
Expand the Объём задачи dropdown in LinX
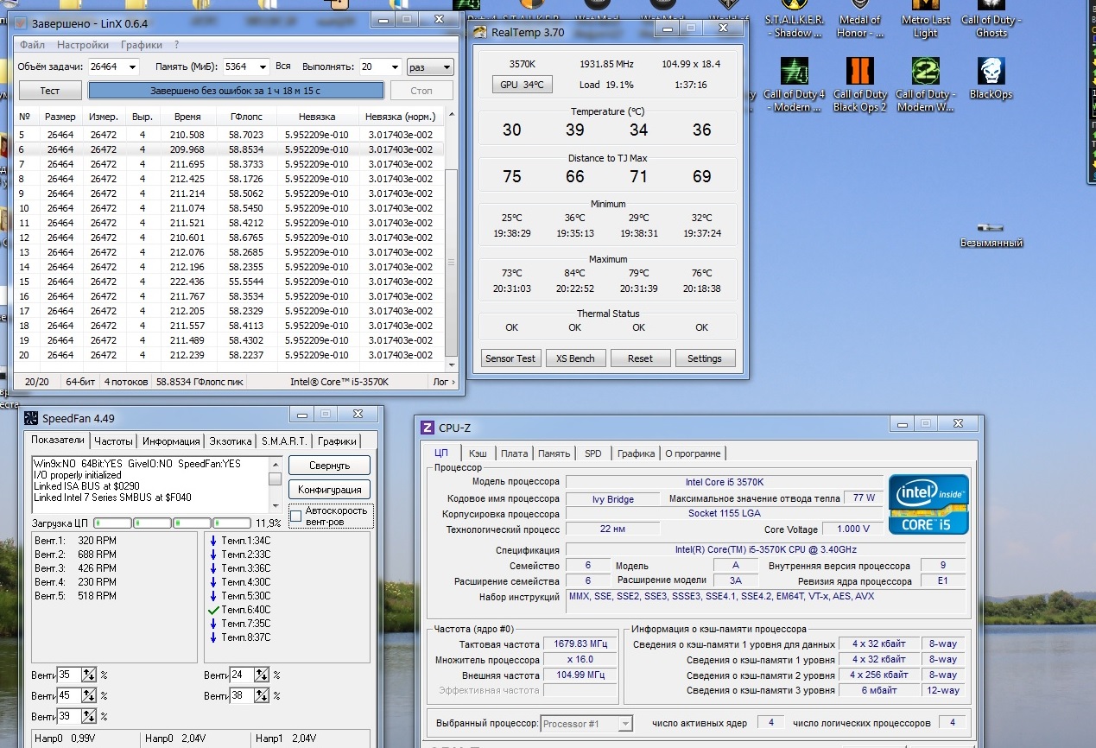(132, 67)
